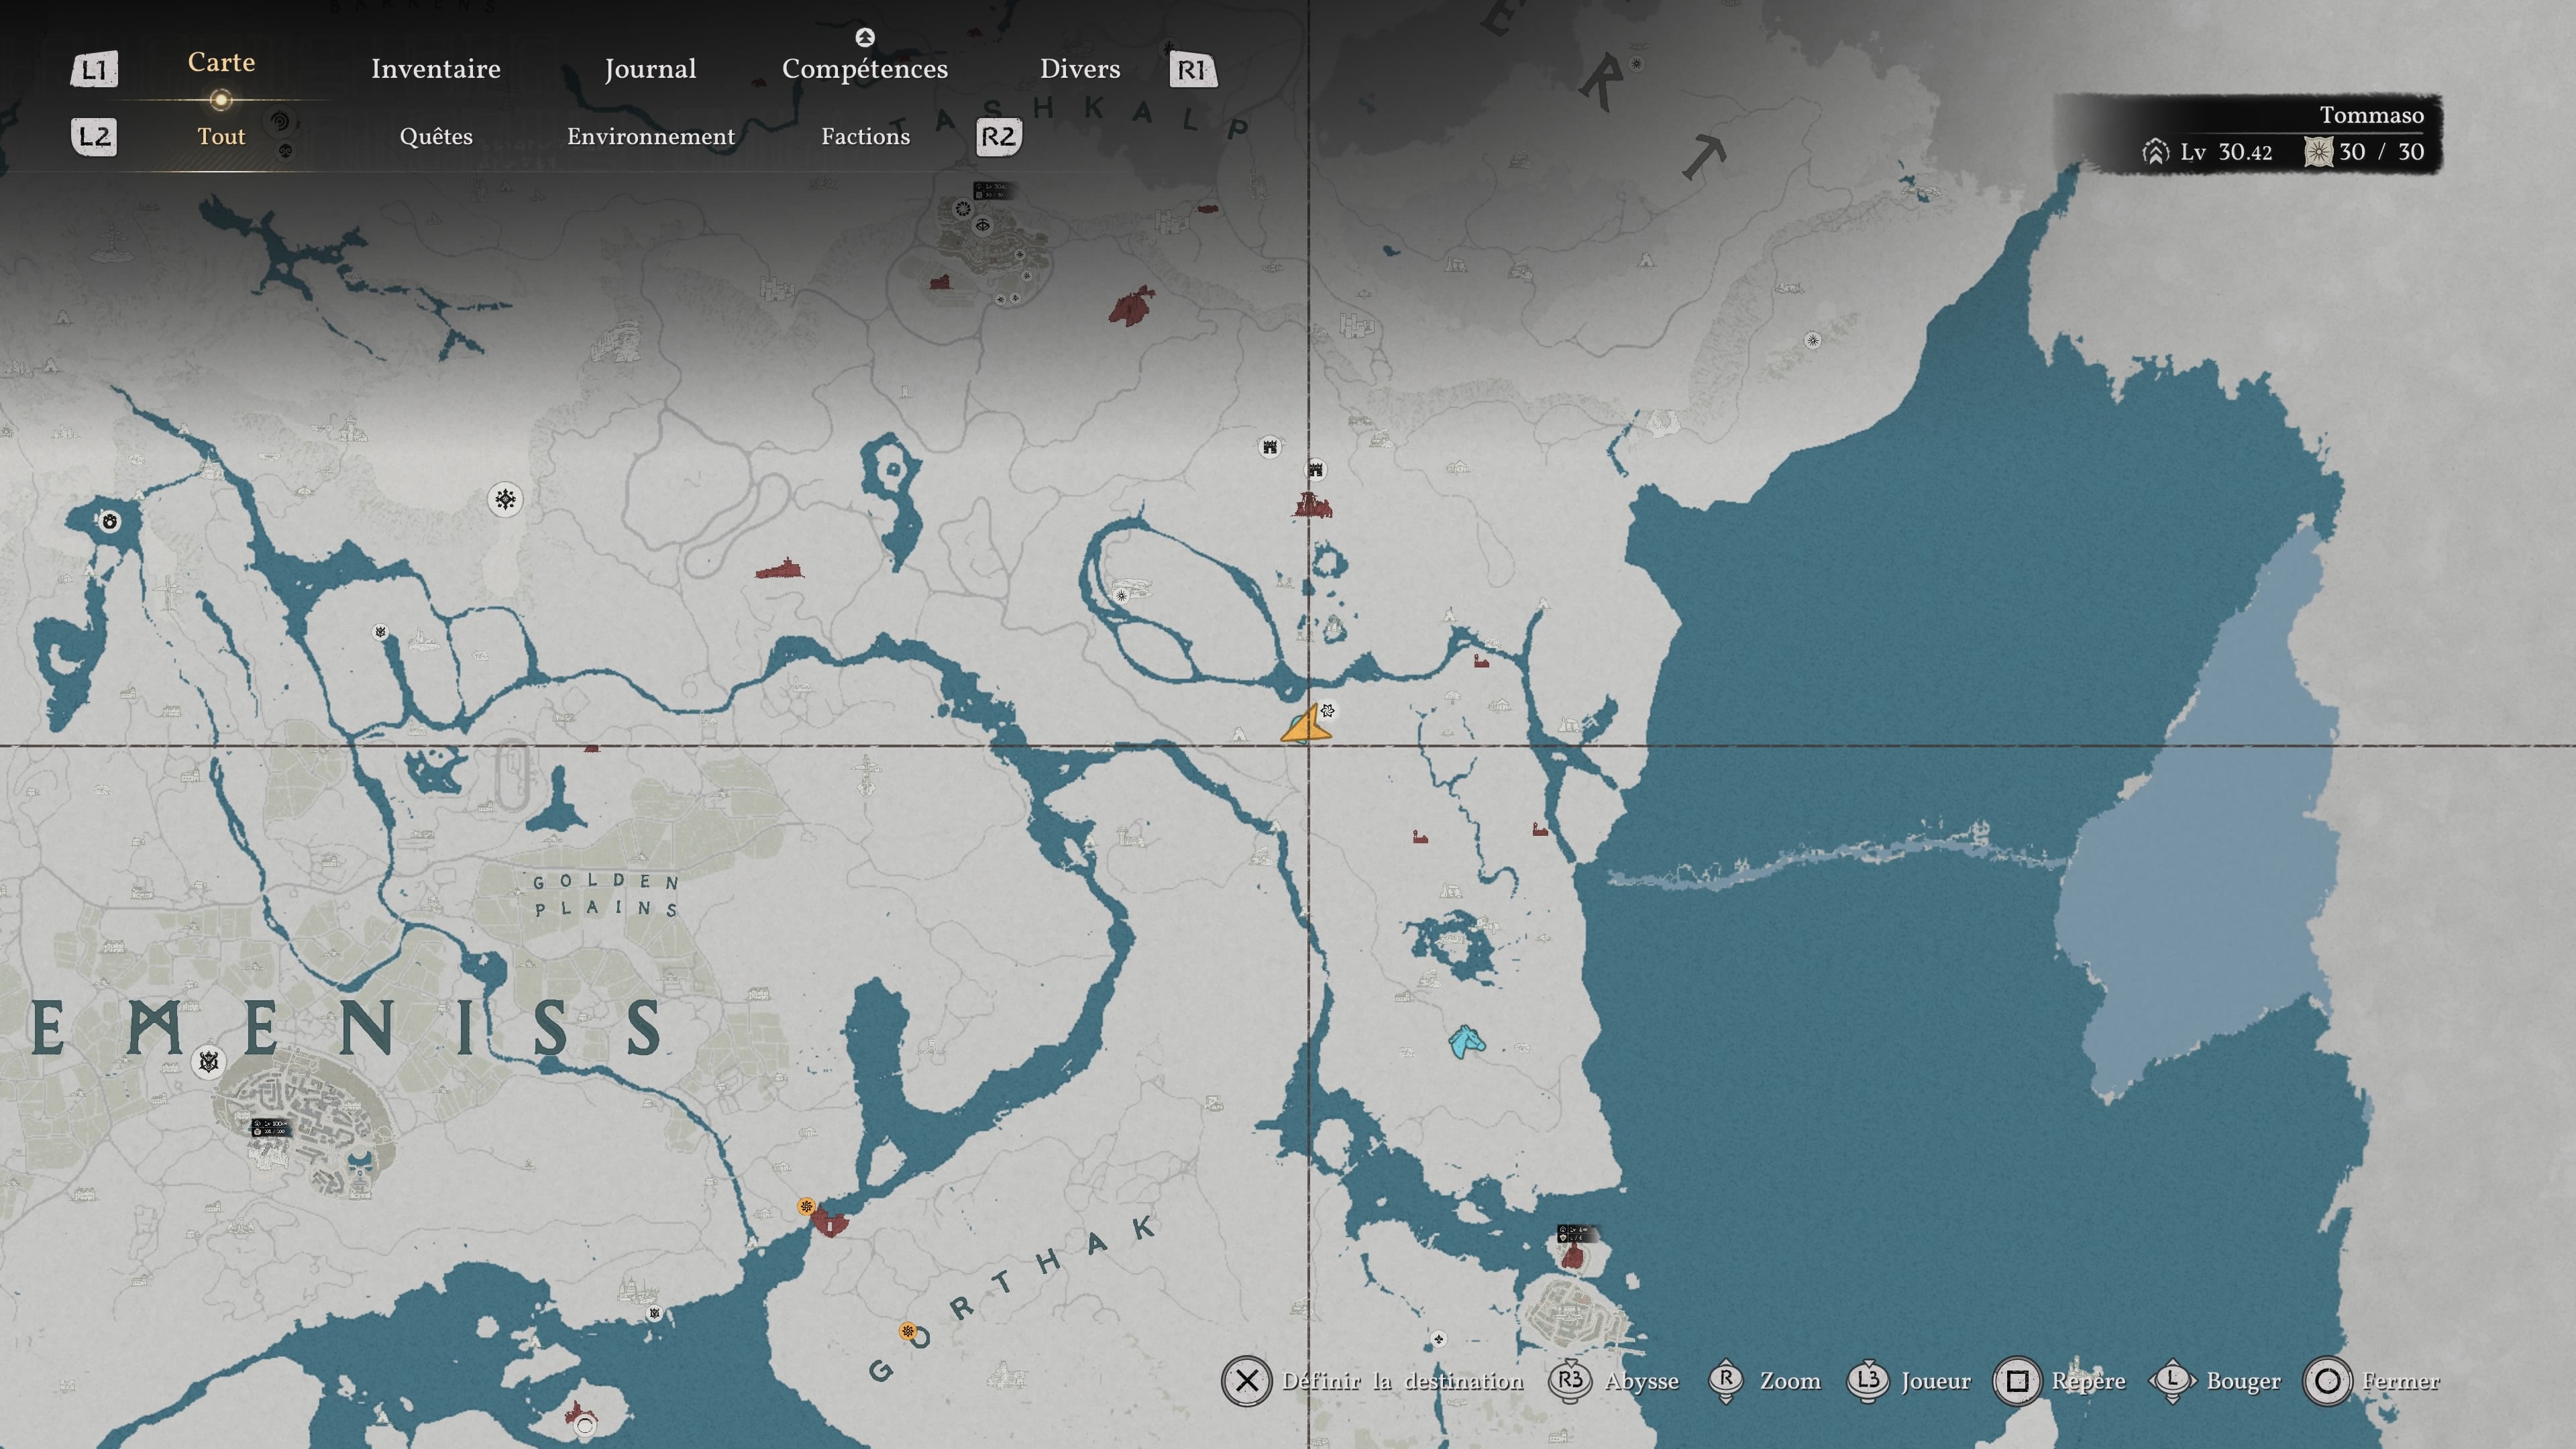Select the sun marker in the northeast mountains
2576x1449 pixels.
(x=1812, y=340)
